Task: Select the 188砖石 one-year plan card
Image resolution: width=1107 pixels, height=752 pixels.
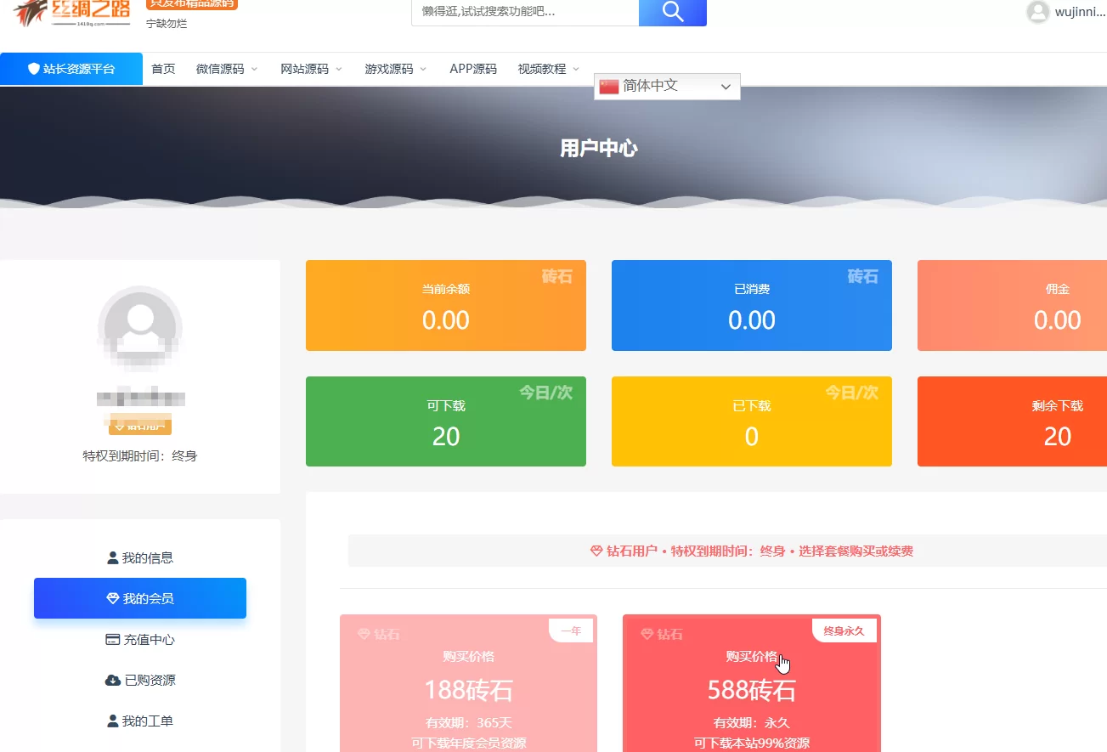Action: point(468,683)
